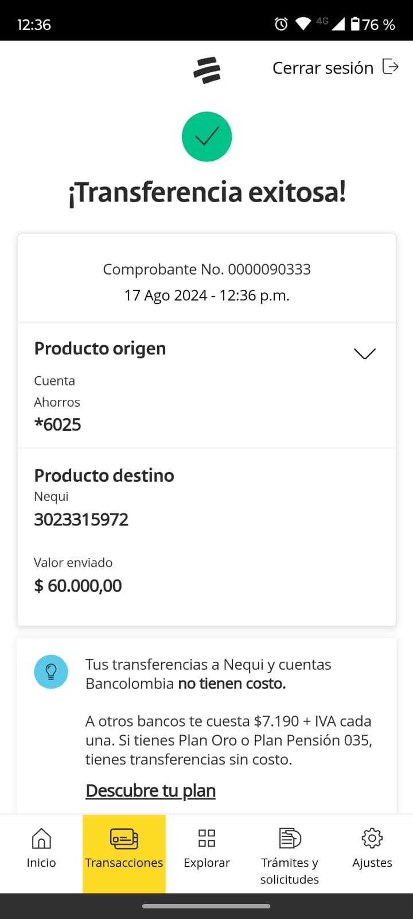Tap the alarm icon in status bar
Image resolution: width=413 pixels, height=919 pixels.
[x=281, y=24]
